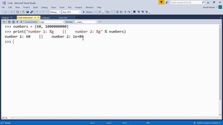Click the Clear Bookmarks icon
This screenshot has height=125, width=223.
146,12
